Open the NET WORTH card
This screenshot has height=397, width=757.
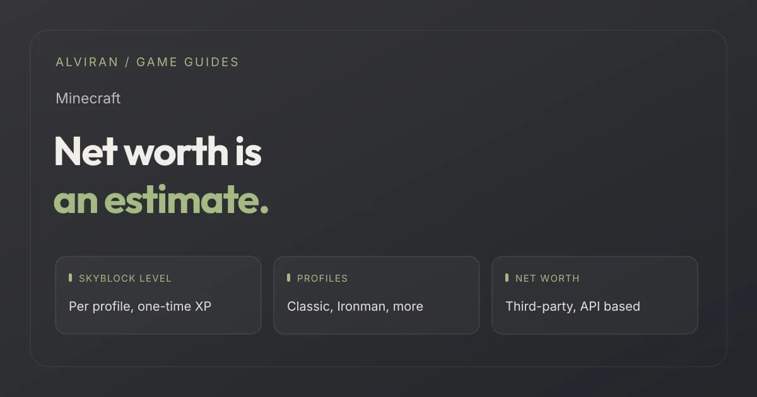(x=594, y=295)
